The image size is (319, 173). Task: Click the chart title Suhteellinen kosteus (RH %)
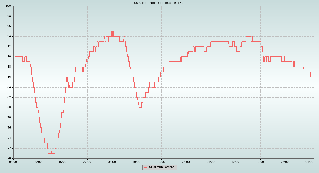[x=159, y=3]
